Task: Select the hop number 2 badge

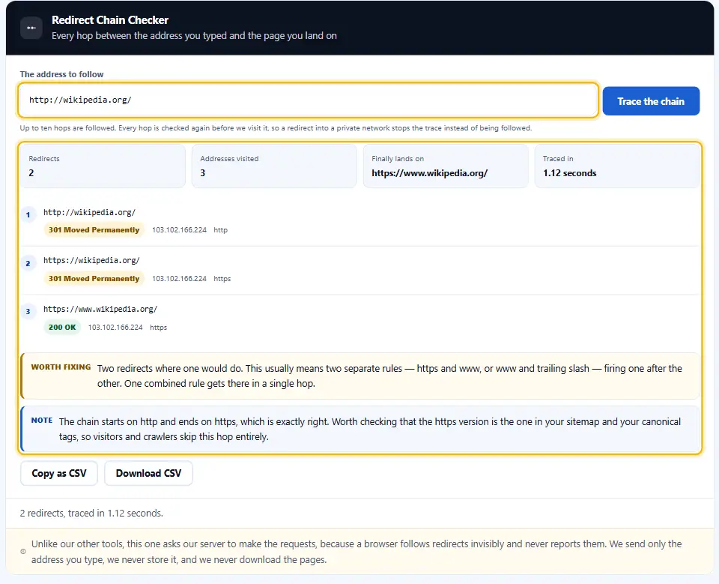Action: (28, 263)
